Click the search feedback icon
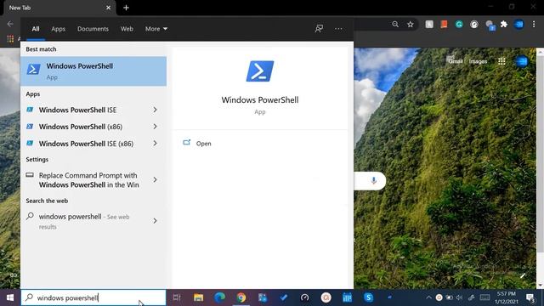Viewport: 544px width, 306px height. (x=319, y=29)
